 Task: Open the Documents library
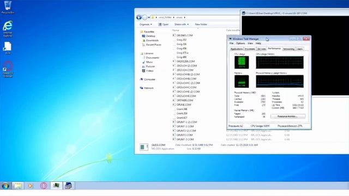[x=153, y=58]
